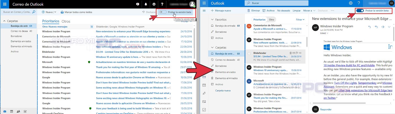This screenshot has width=395, height=114.
Task: Expand more actions chevron in reading pane header
Action: [389, 27]
